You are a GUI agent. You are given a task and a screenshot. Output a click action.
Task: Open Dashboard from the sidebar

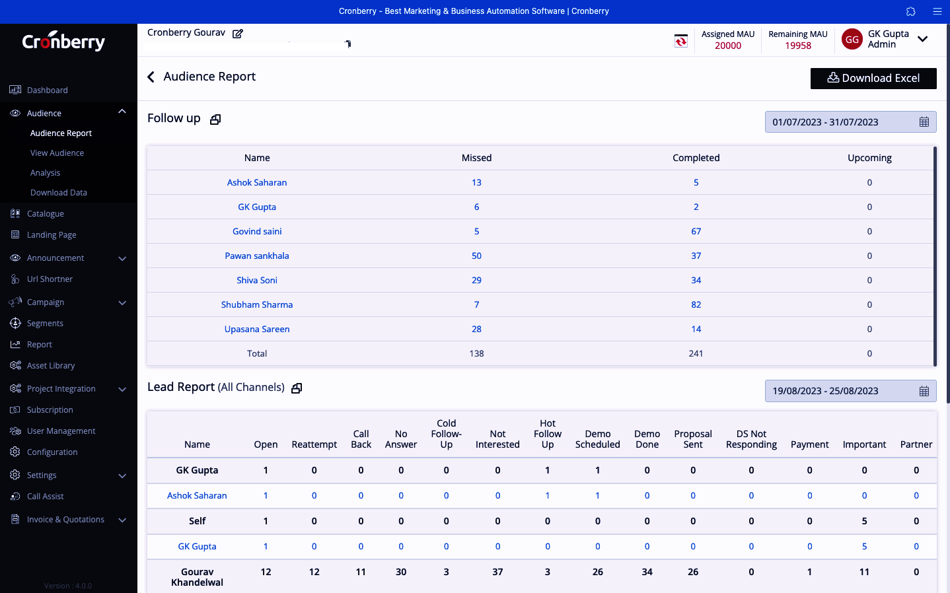click(x=47, y=90)
